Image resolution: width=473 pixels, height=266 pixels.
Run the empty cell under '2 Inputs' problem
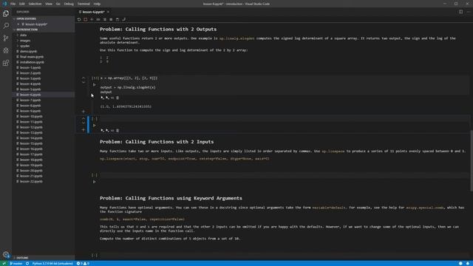[x=95, y=182]
